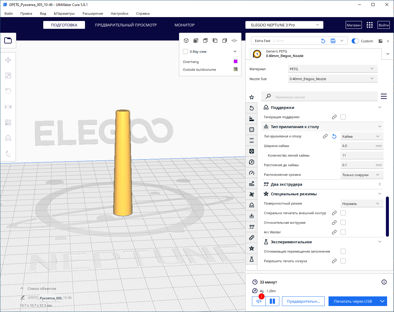Enable the X-Ray view checkbox
Screen dimensions: 394x312
point(186,52)
